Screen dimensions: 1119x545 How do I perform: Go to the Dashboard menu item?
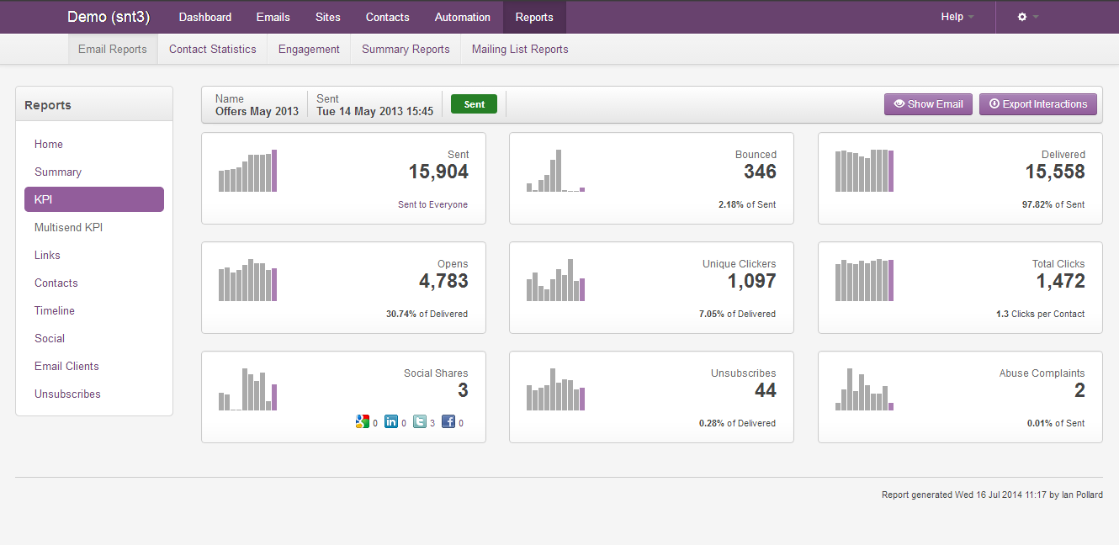(205, 17)
